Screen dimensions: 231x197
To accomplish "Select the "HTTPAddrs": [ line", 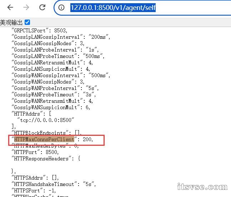I will pyautogui.click(x=31, y=114).
